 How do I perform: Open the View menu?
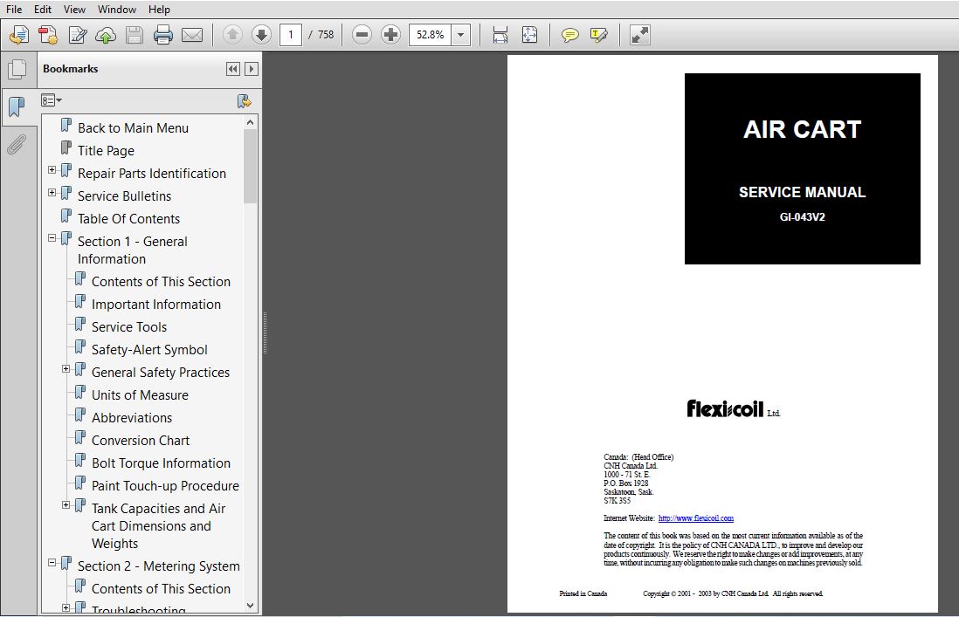click(74, 9)
